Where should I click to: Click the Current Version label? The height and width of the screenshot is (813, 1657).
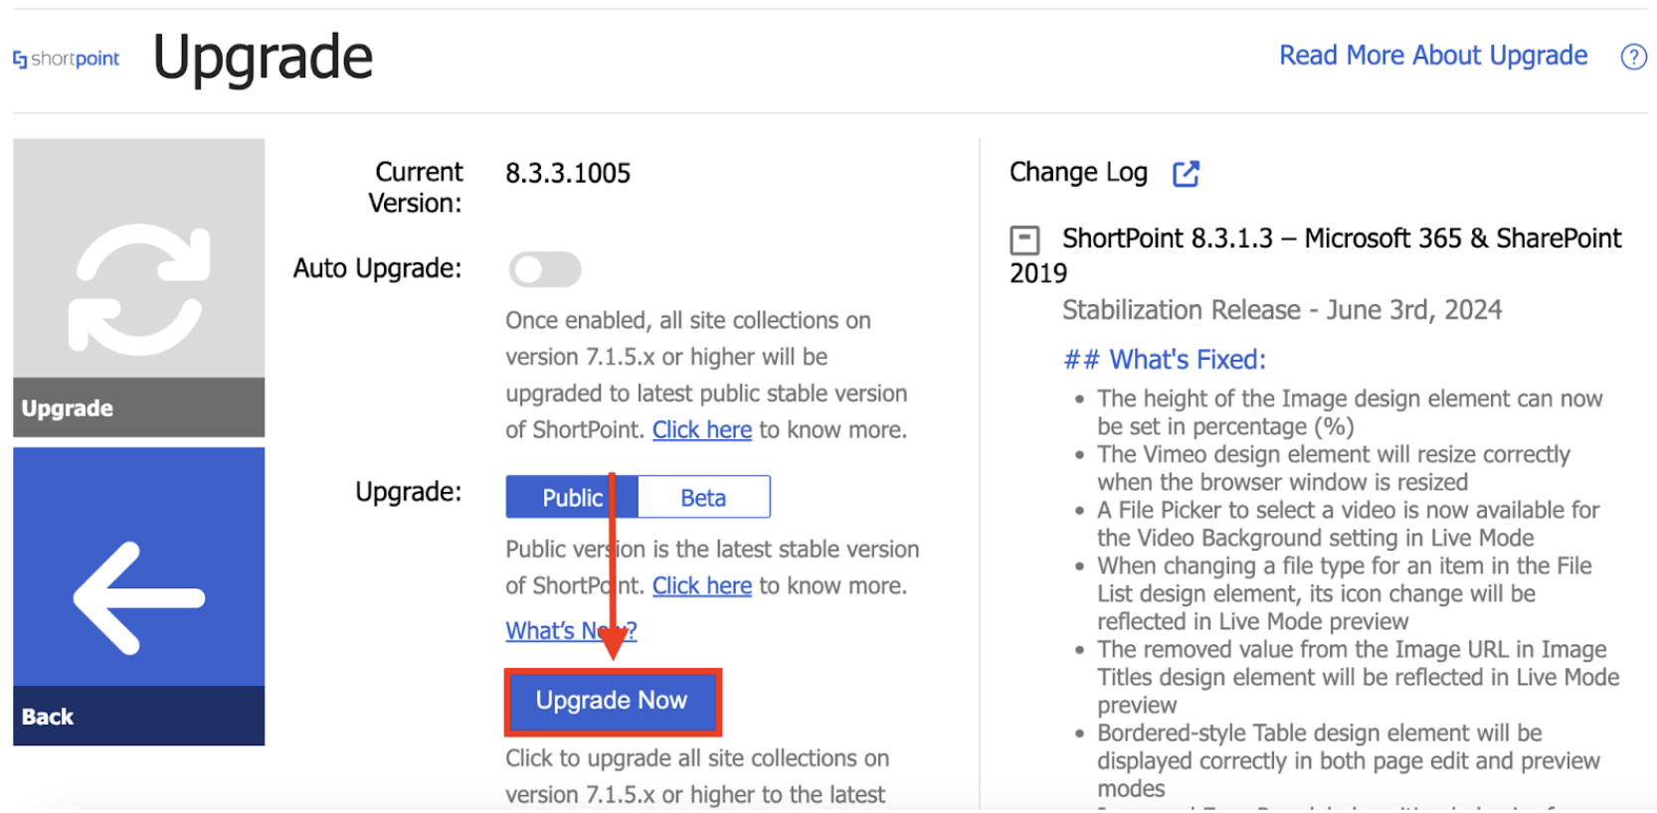pyautogui.click(x=416, y=187)
